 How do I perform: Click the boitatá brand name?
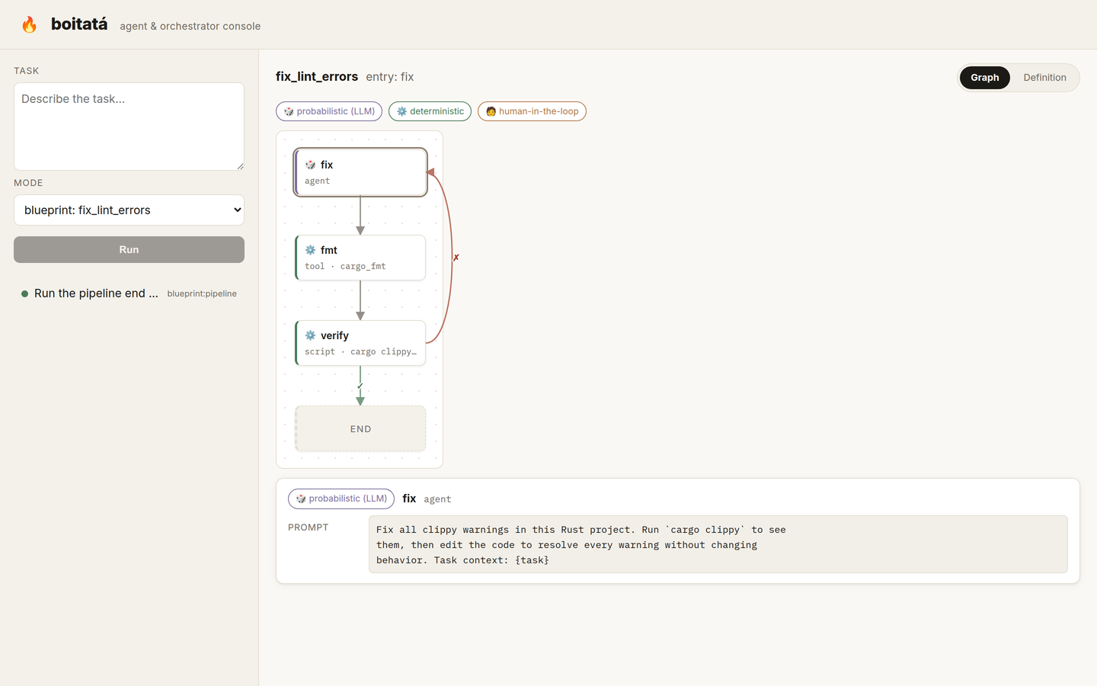point(79,24)
